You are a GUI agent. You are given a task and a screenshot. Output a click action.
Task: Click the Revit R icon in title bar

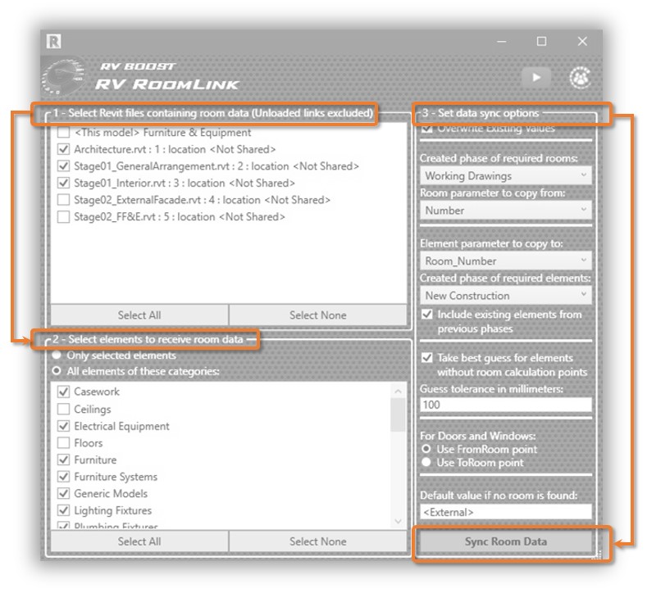tap(53, 41)
